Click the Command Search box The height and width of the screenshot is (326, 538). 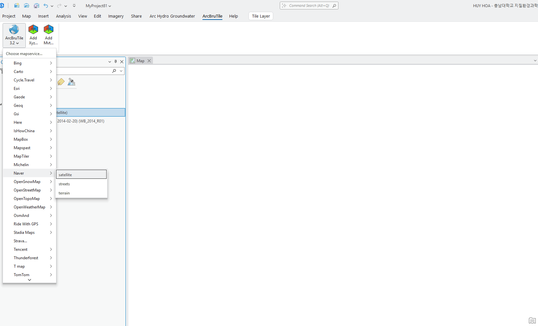(309, 6)
